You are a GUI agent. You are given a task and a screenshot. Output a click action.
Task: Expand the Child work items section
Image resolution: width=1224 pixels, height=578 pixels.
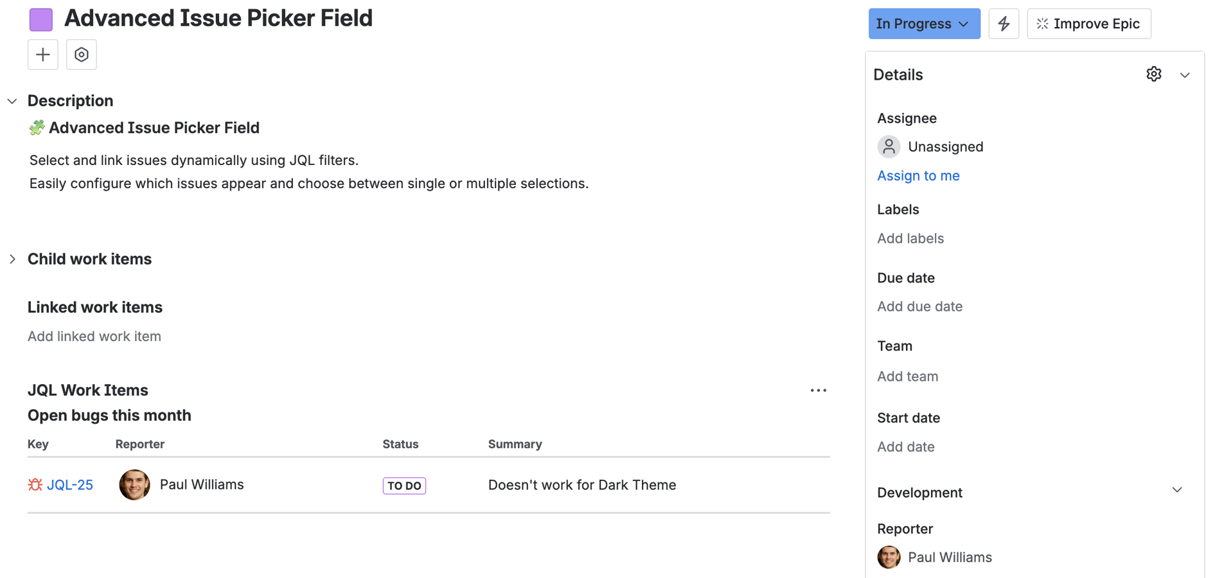pos(12,259)
